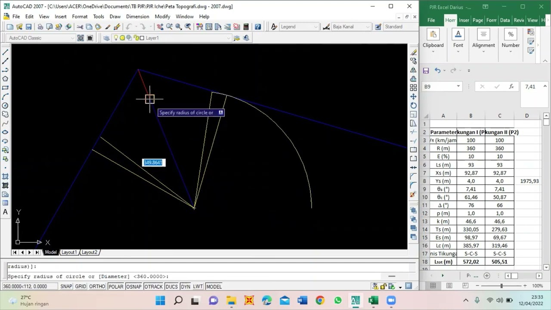Click the Move modify tool
This screenshot has width=551, height=310.
pos(413,96)
